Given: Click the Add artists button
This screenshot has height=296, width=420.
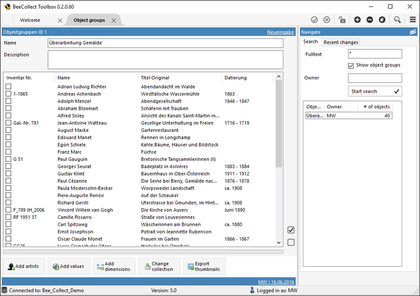Looking at the screenshot, I should tap(24, 266).
